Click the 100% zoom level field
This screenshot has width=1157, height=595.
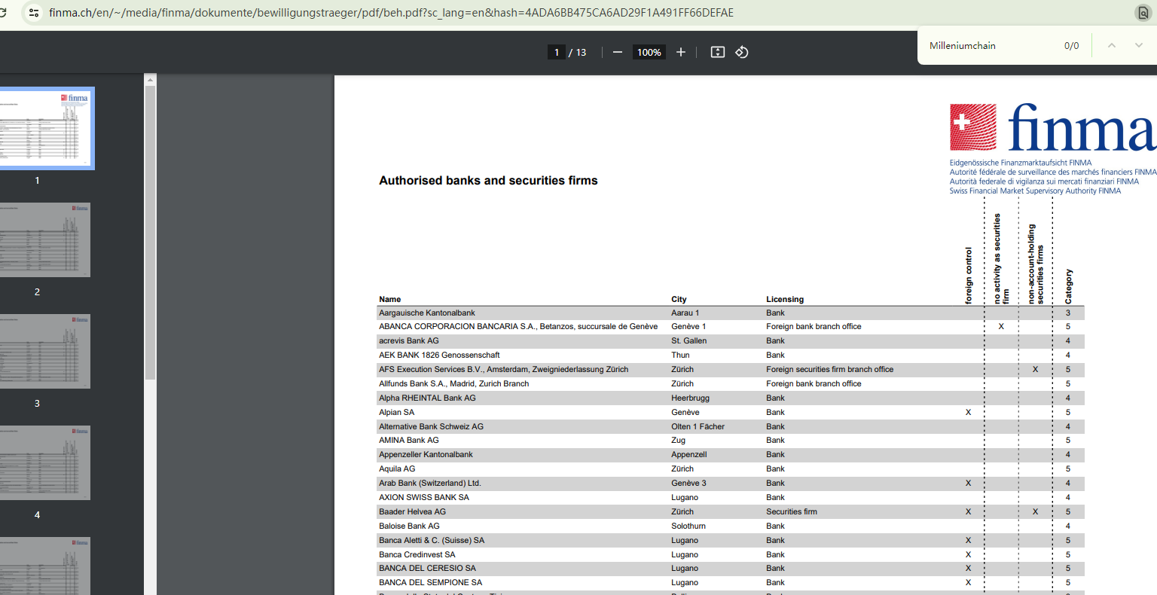pos(649,52)
